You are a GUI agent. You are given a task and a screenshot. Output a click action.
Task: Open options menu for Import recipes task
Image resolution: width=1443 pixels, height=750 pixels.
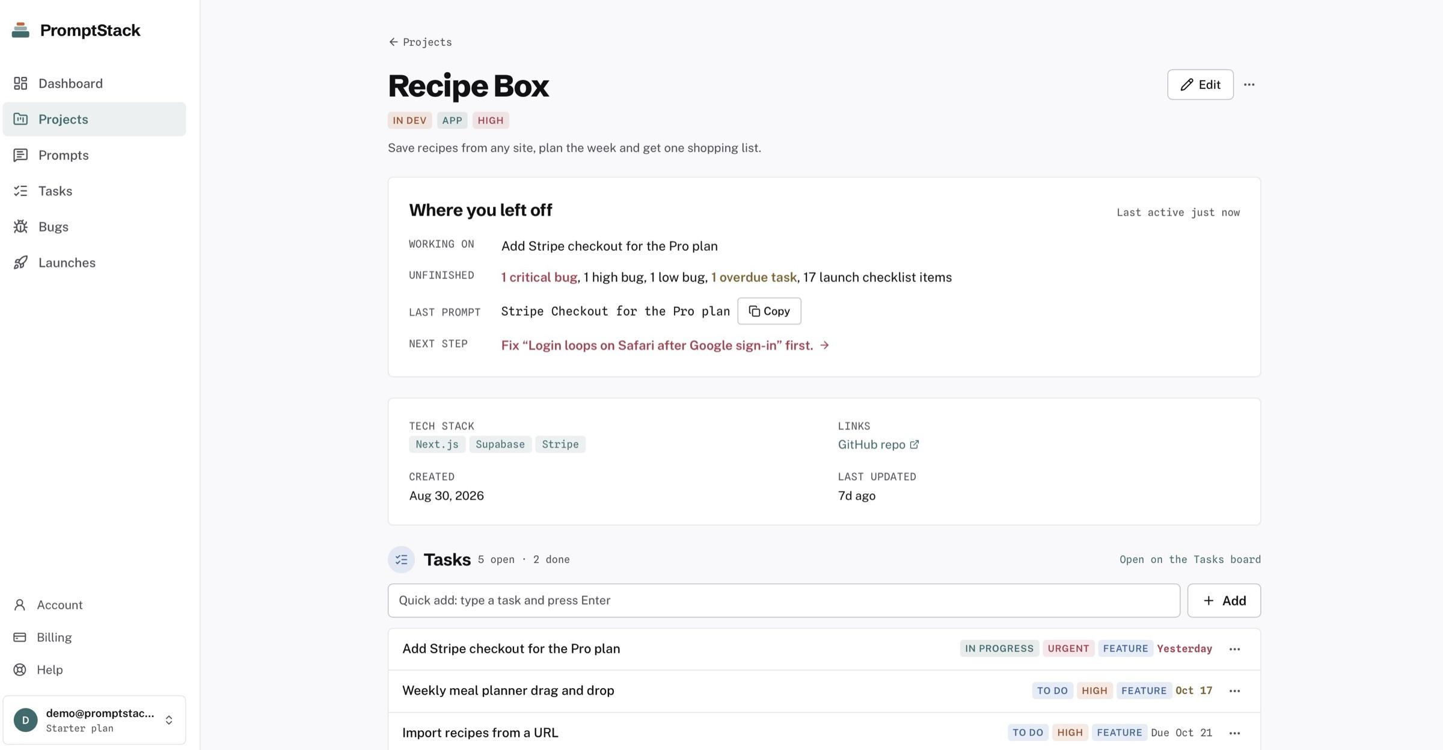tap(1234, 733)
